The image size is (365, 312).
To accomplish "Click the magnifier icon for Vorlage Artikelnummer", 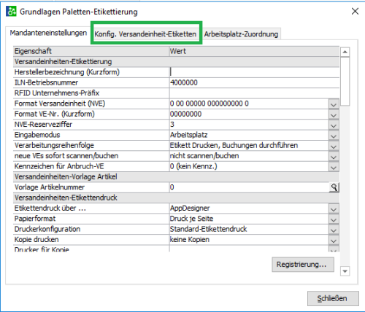I will (x=334, y=187).
